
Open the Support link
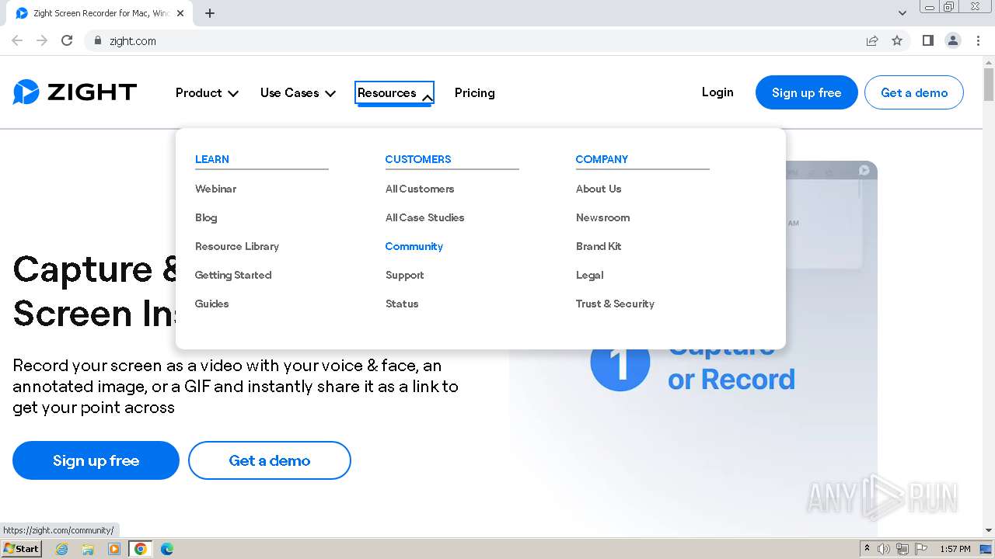[405, 275]
